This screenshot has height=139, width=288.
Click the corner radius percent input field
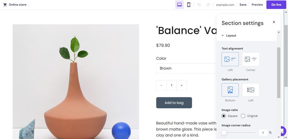tap(263, 133)
